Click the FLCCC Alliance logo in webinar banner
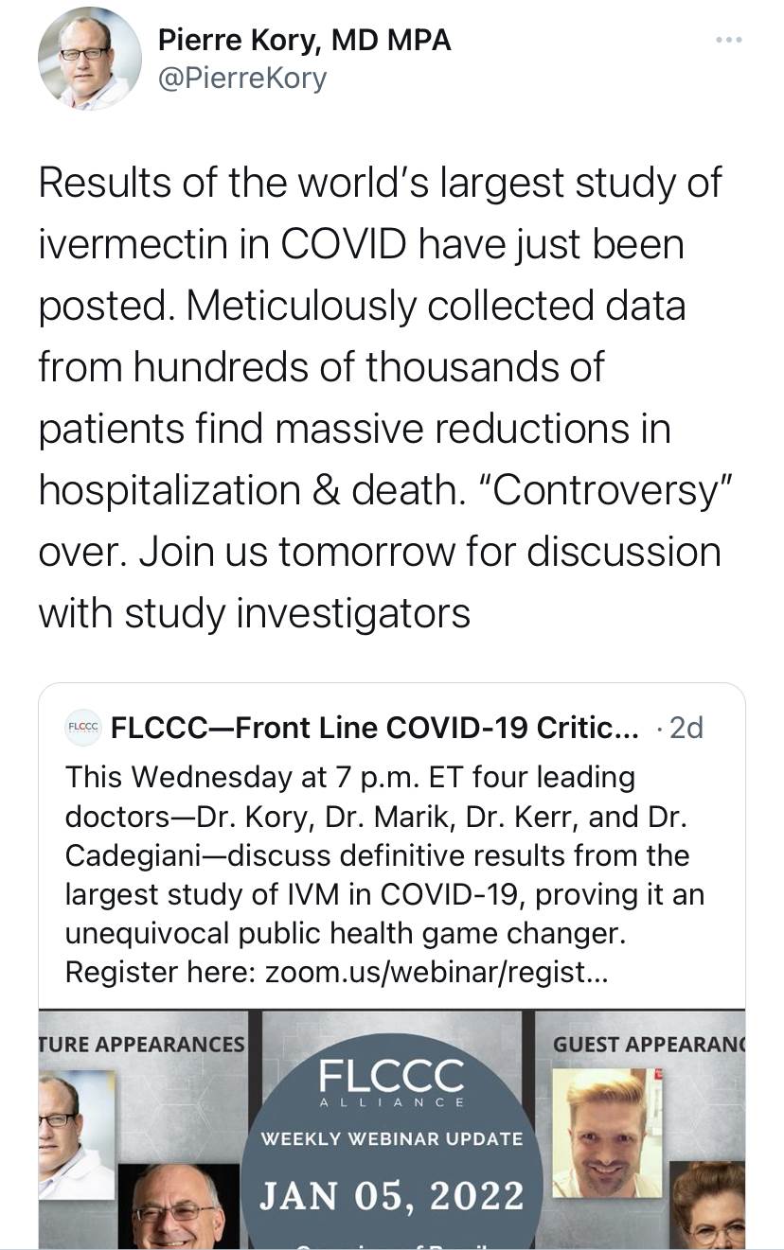This screenshot has height=1250, width=784. [x=391, y=1083]
